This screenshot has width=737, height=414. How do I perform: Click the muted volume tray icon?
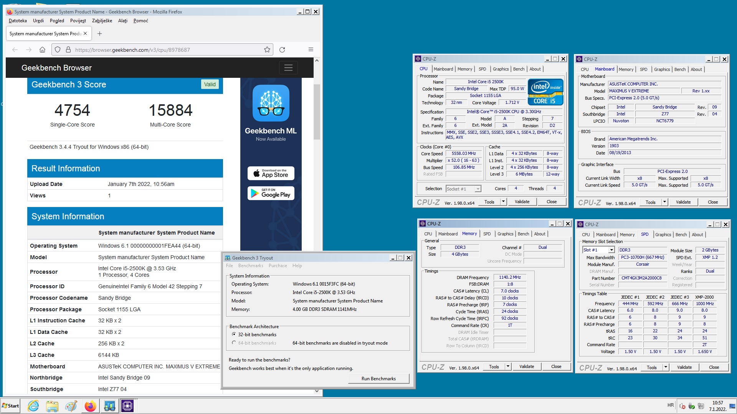coord(682,406)
